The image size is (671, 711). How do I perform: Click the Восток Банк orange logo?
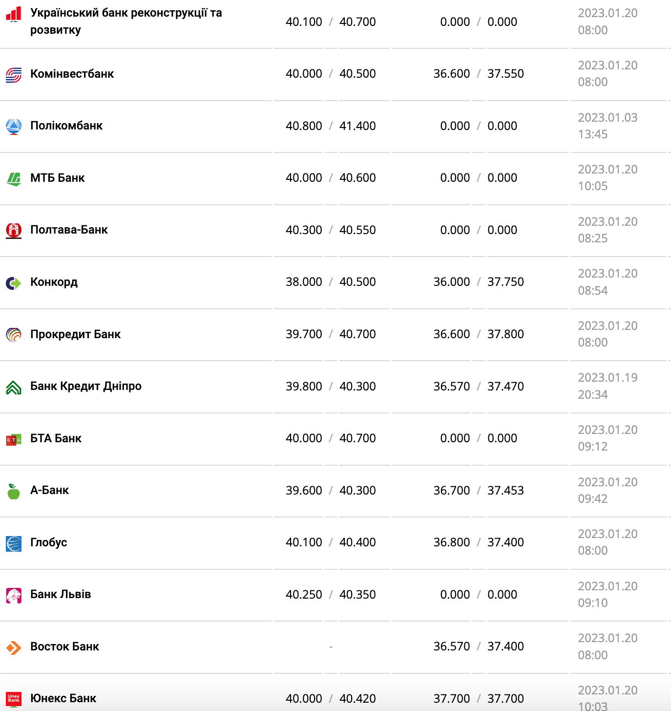tap(14, 647)
